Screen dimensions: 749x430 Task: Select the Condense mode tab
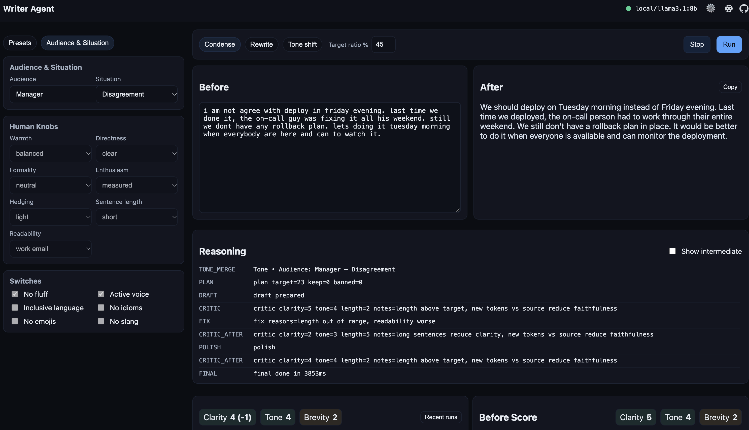[220, 44]
